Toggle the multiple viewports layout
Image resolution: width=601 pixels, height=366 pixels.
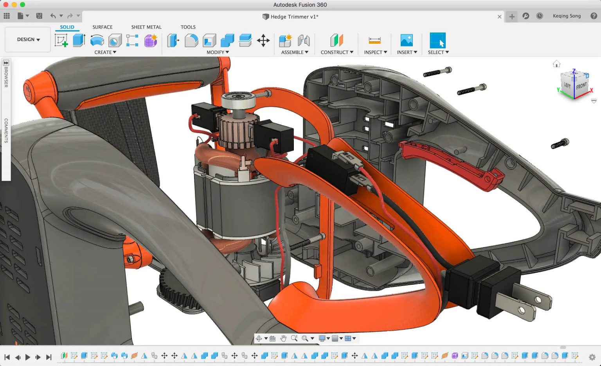point(348,338)
